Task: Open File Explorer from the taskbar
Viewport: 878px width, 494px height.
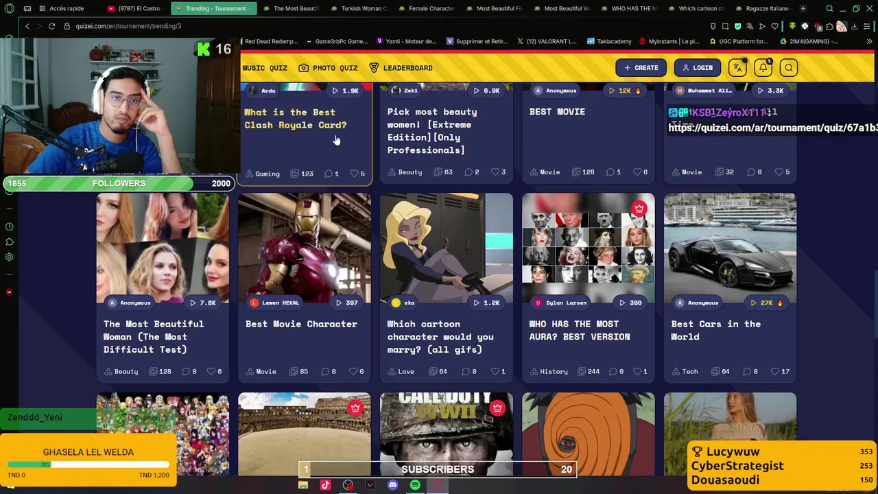Action: (x=302, y=485)
